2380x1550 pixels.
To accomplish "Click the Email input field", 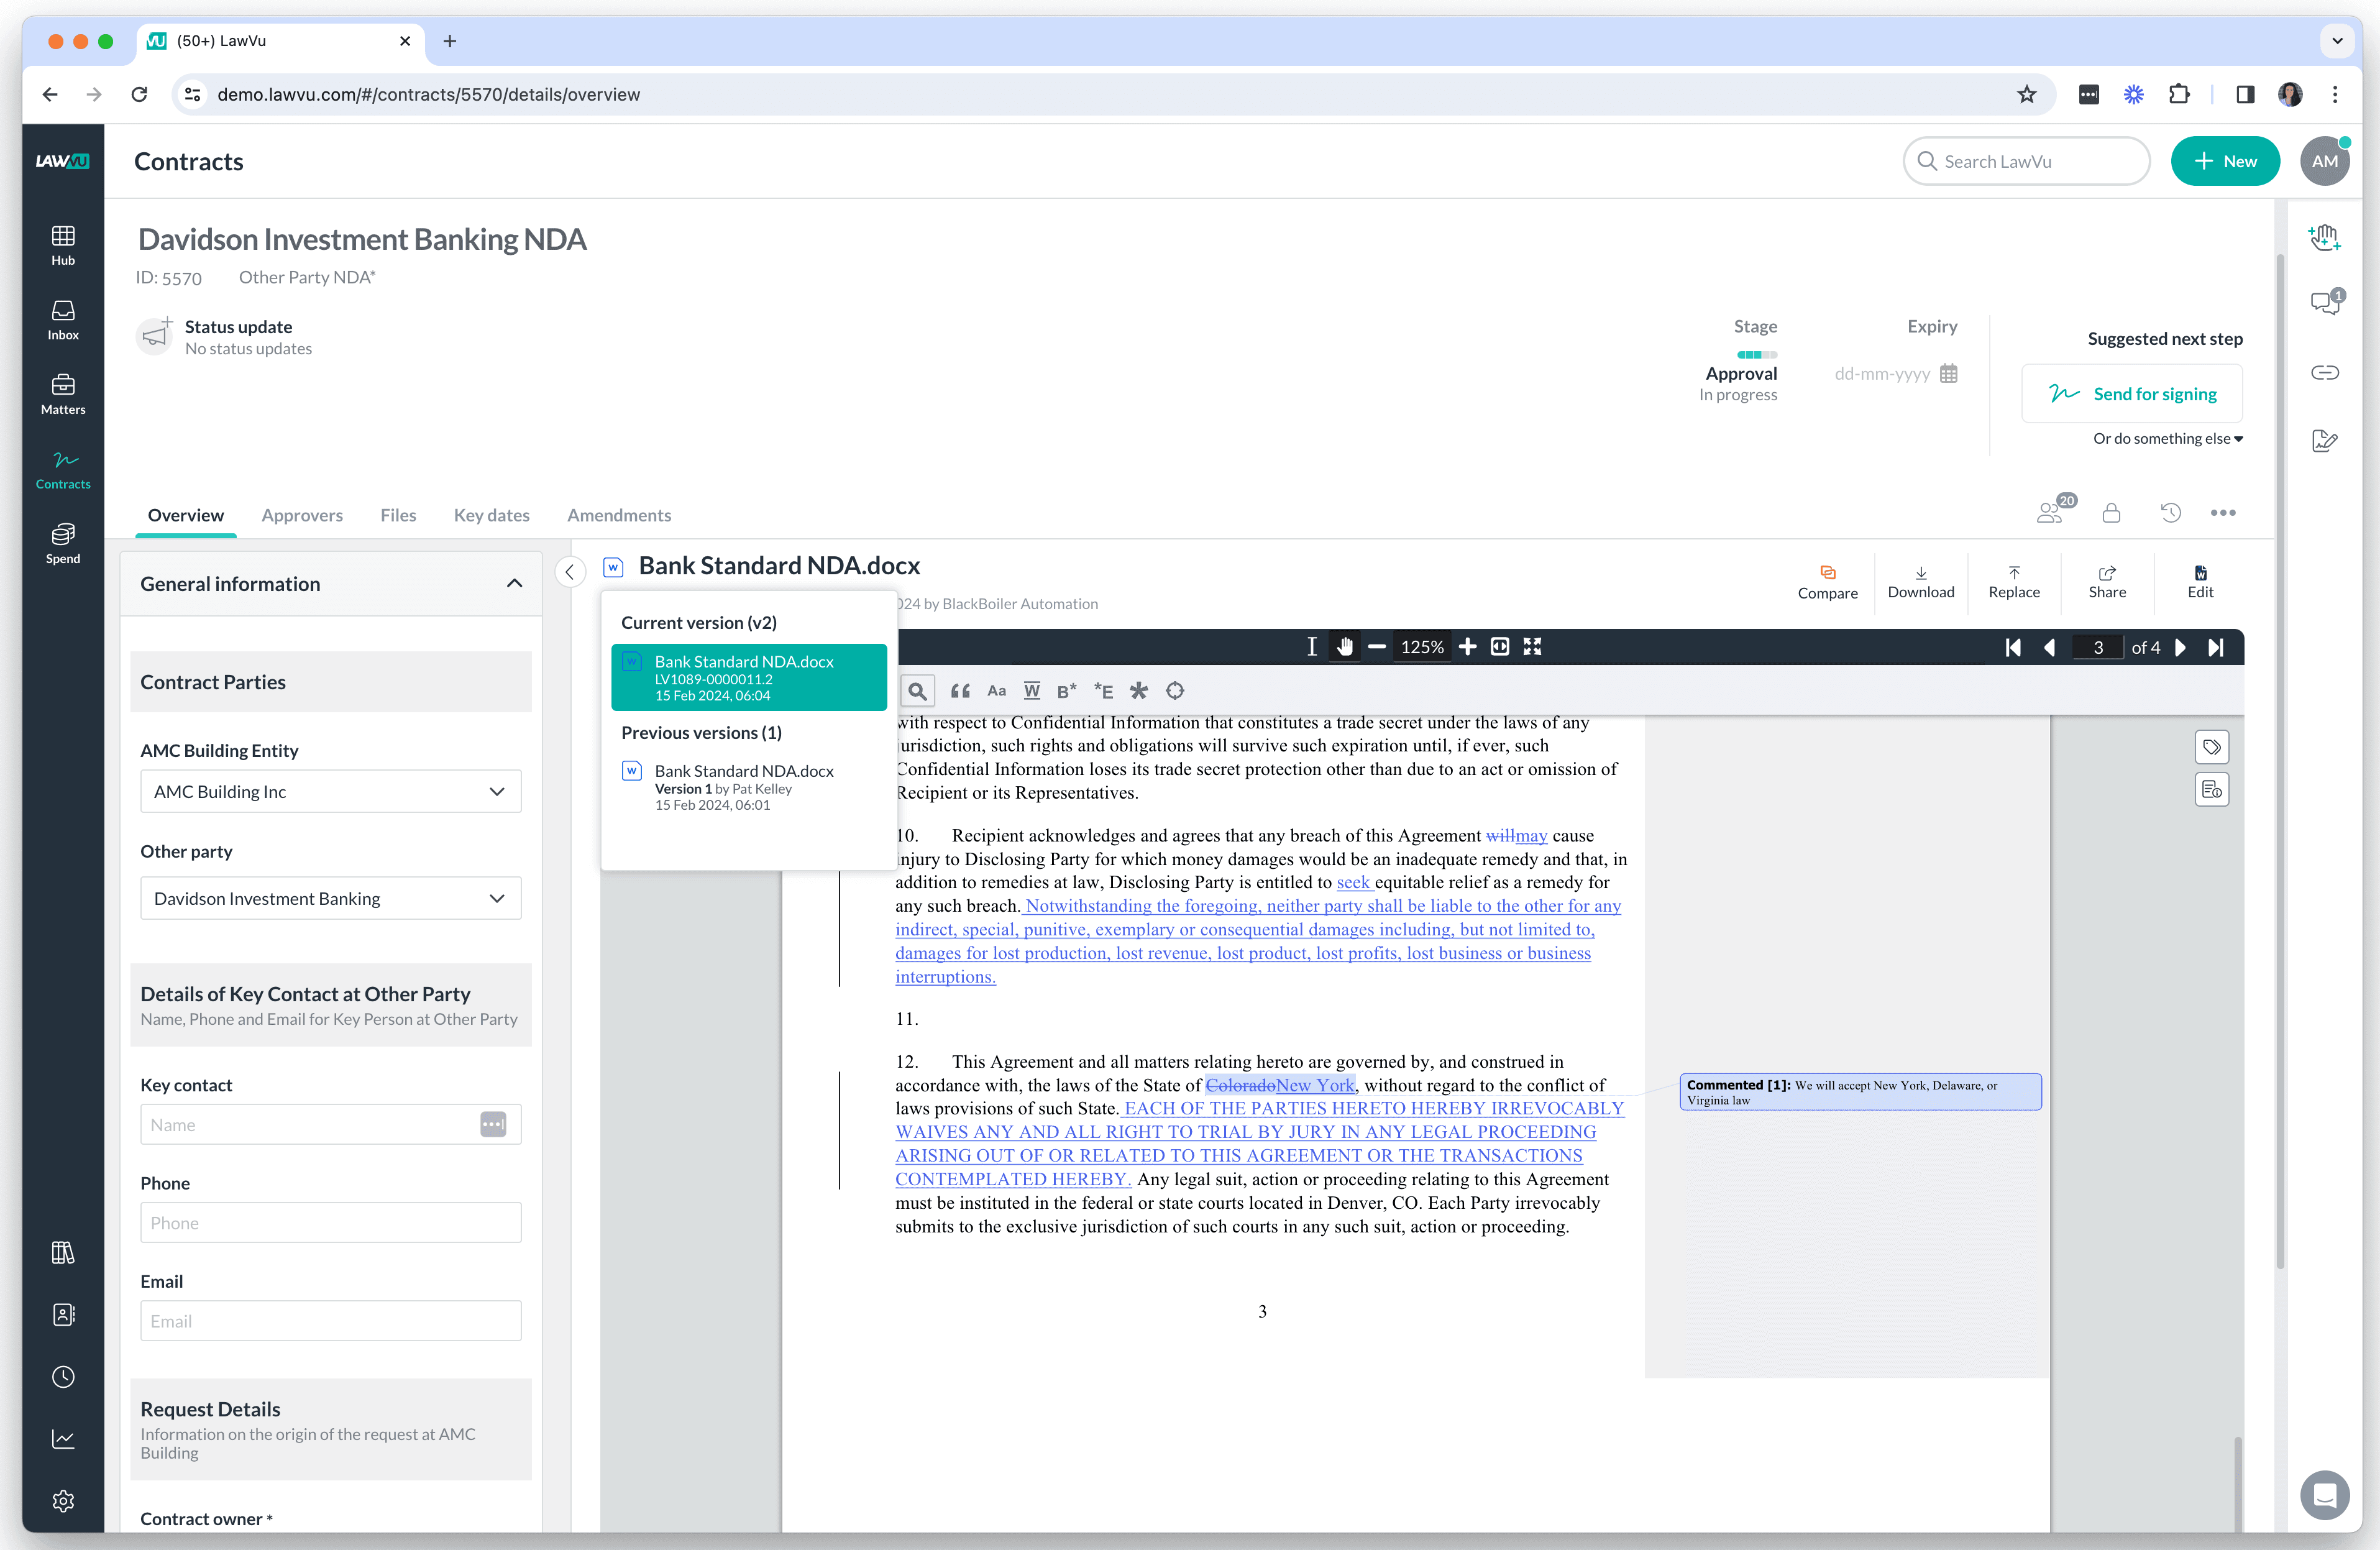I will point(331,1320).
